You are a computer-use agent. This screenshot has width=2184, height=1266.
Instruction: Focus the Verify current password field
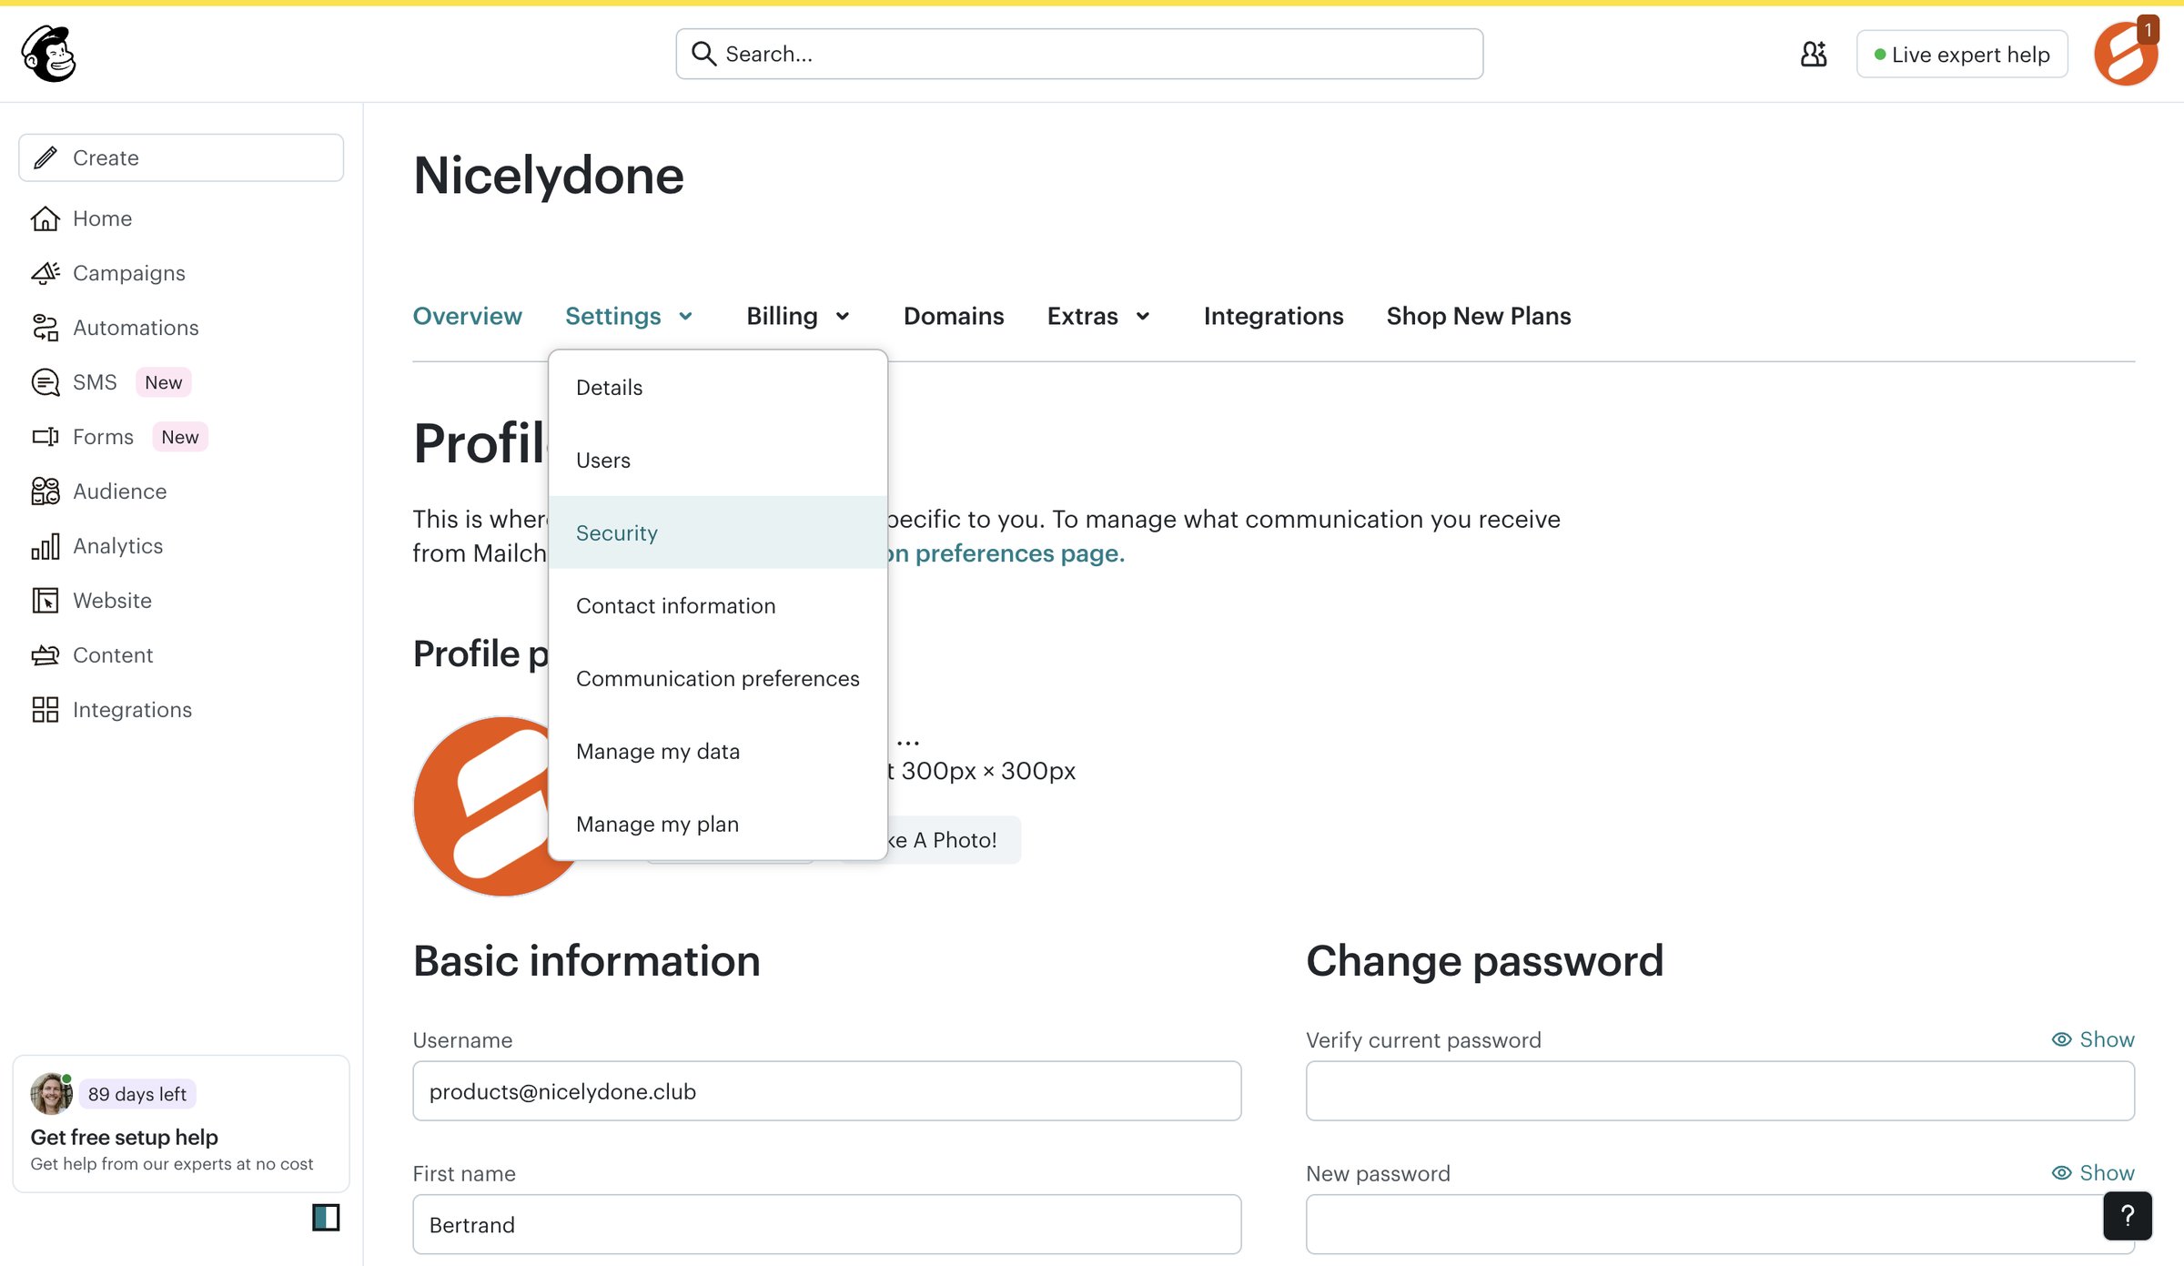click(x=1720, y=1091)
